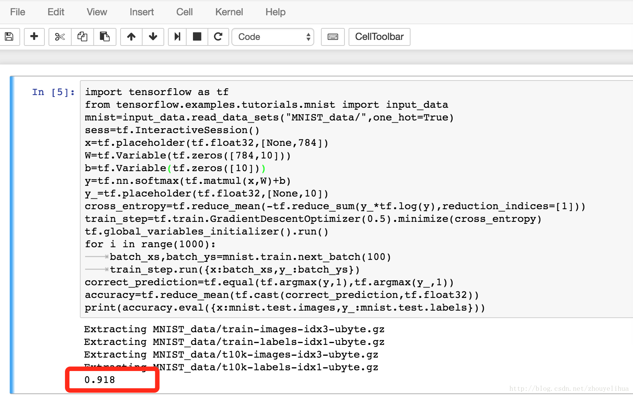Click the sess=tf.InteractiveSession() code line
Viewport: 633px width, 396px height.
click(172, 130)
